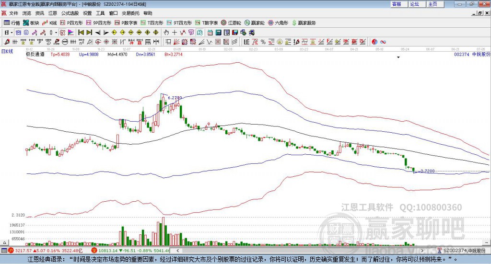Restore the inner chart window
Viewport: 491px width, 264px height.
pyautogui.click(x=480, y=13)
